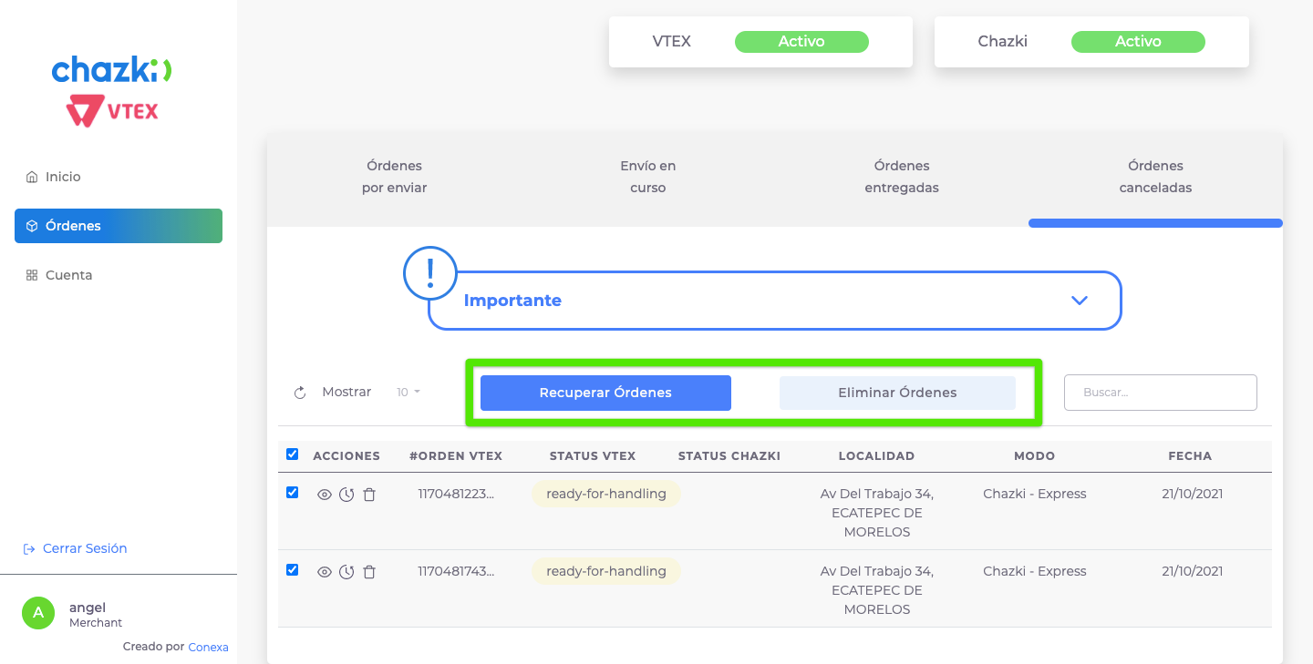Click the STATUS VTEX column header

[593, 455]
